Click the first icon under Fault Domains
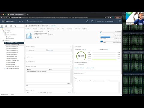 35,37
